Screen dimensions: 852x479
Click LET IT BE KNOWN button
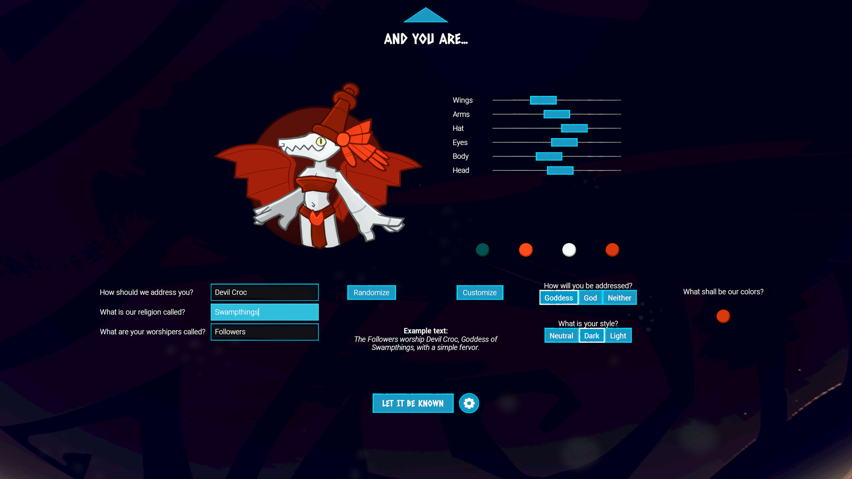click(412, 403)
